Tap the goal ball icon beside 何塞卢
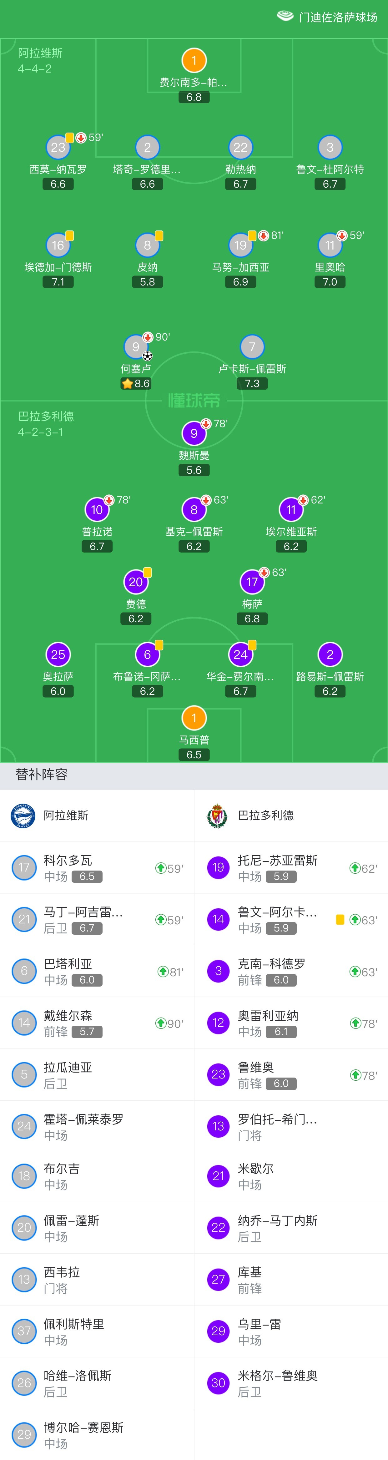Screen dimensions: 388x1460 (x=147, y=356)
